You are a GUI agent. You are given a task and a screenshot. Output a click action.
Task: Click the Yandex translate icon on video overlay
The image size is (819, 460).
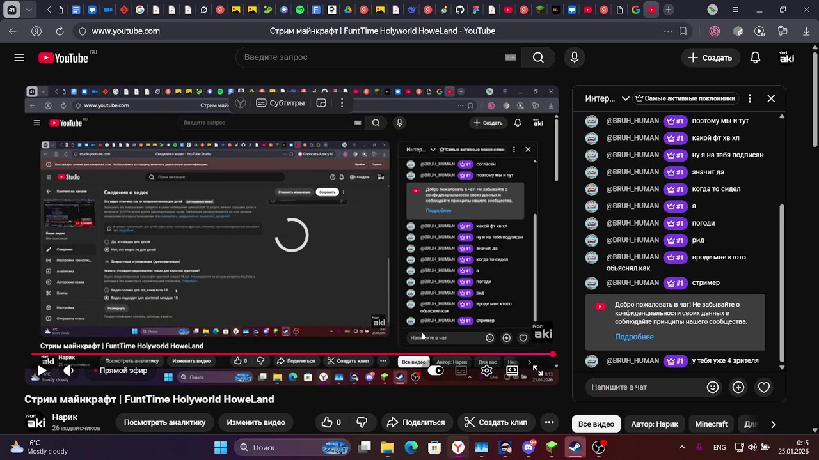241,103
